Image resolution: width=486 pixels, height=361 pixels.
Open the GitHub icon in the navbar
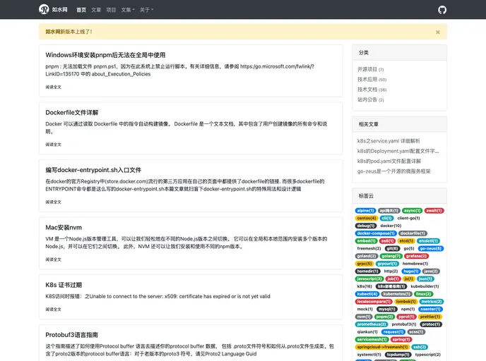pyautogui.click(x=442, y=10)
